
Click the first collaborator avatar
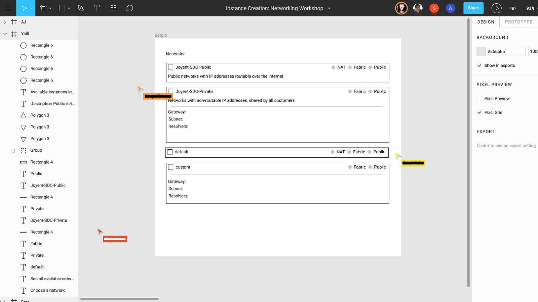(401, 8)
